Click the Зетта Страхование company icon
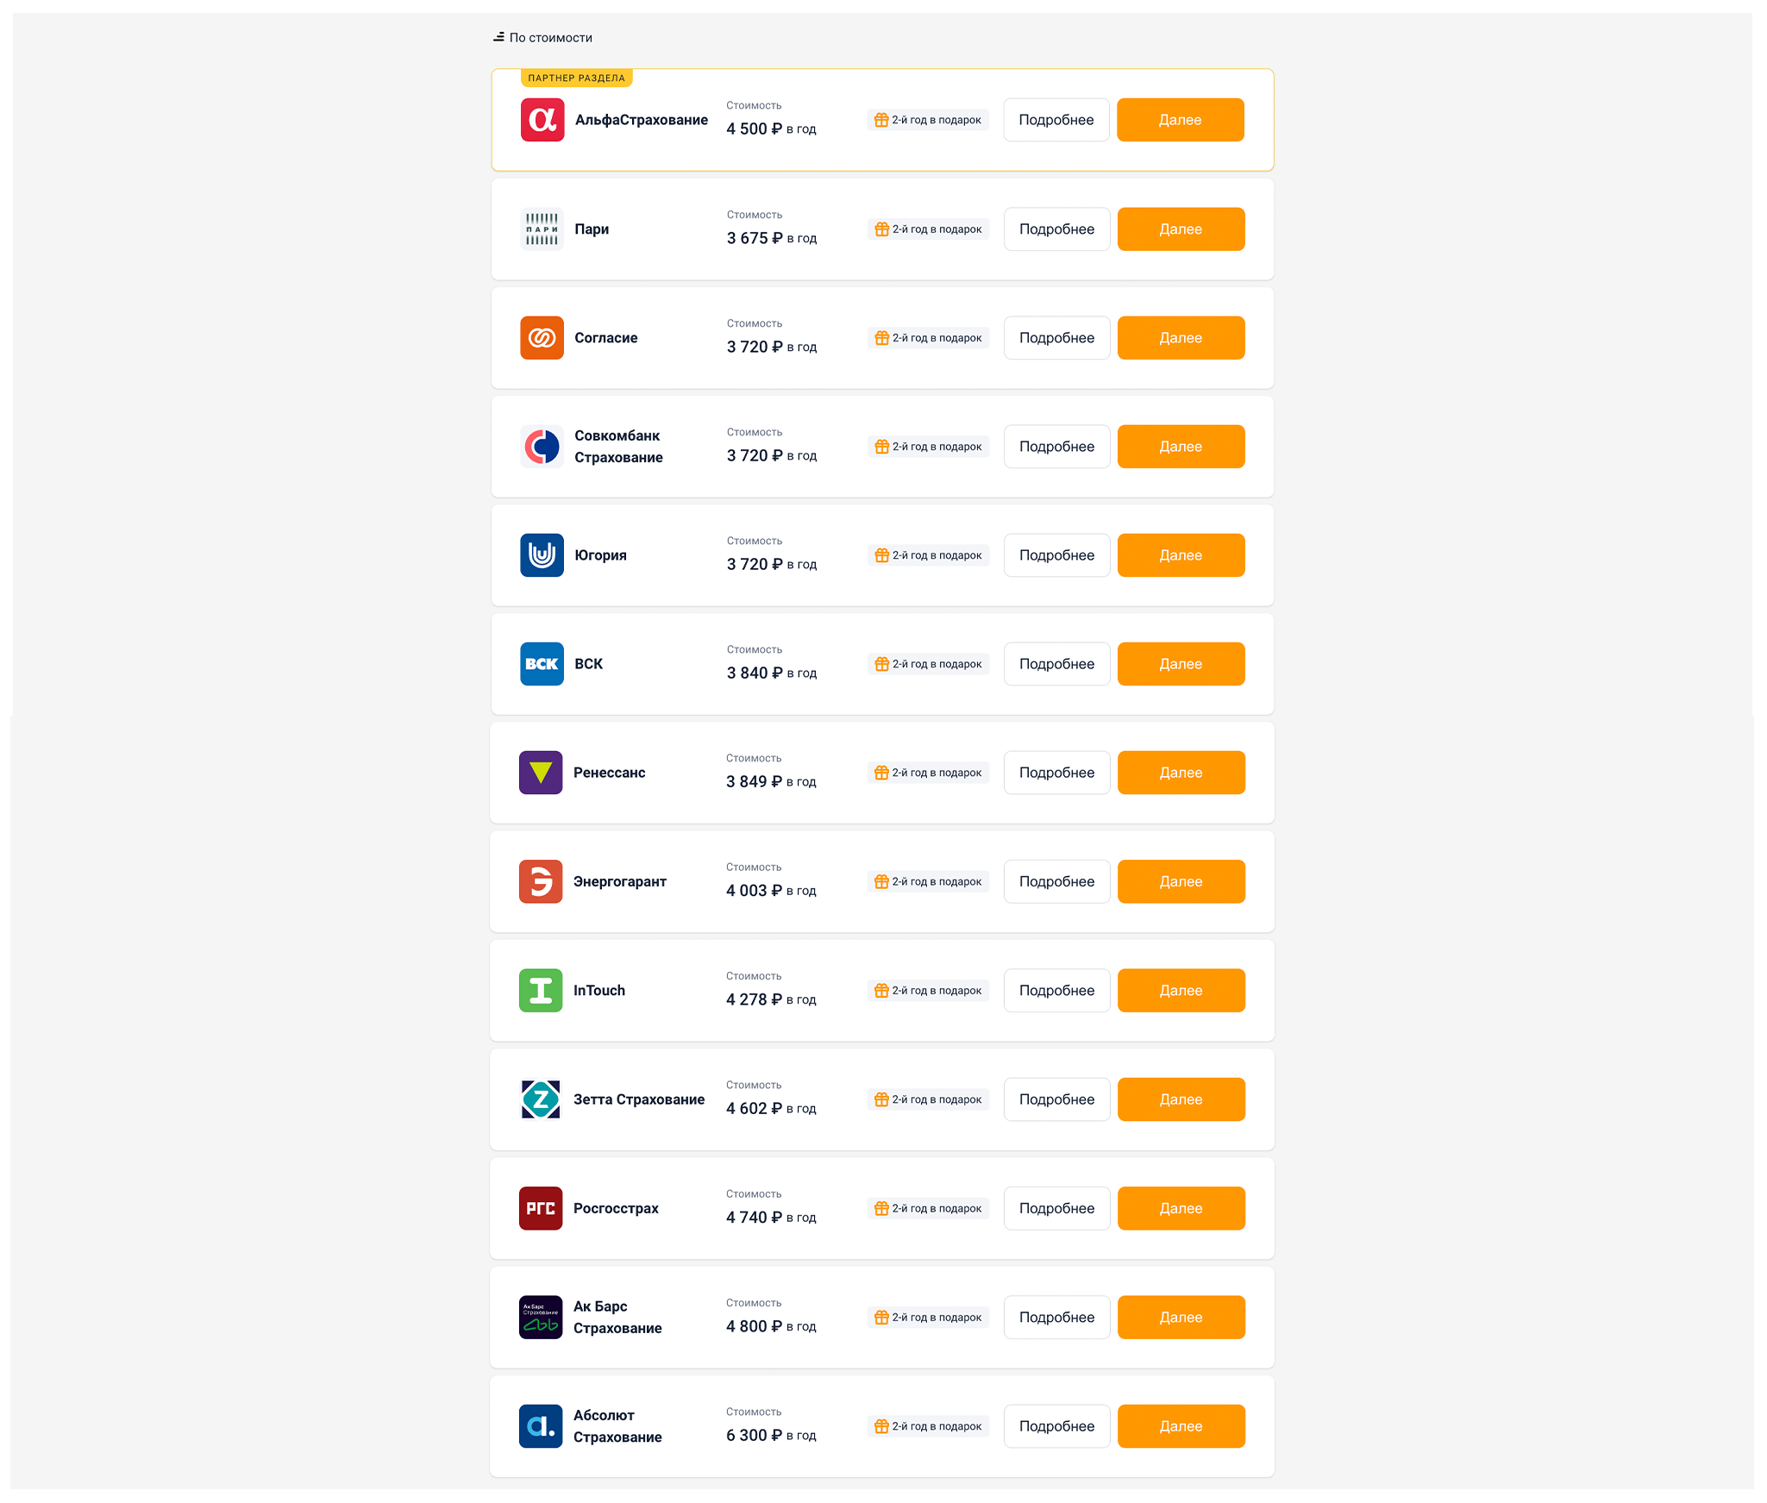The width and height of the screenshot is (1767, 1503). coord(540,1099)
